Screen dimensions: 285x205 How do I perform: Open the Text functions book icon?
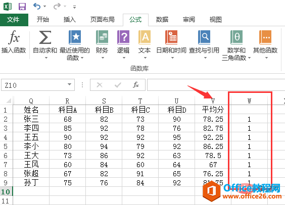(x=145, y=37)
